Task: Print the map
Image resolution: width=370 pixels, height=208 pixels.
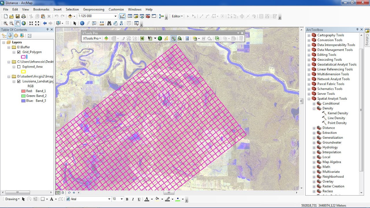Action: coord(23,16)
